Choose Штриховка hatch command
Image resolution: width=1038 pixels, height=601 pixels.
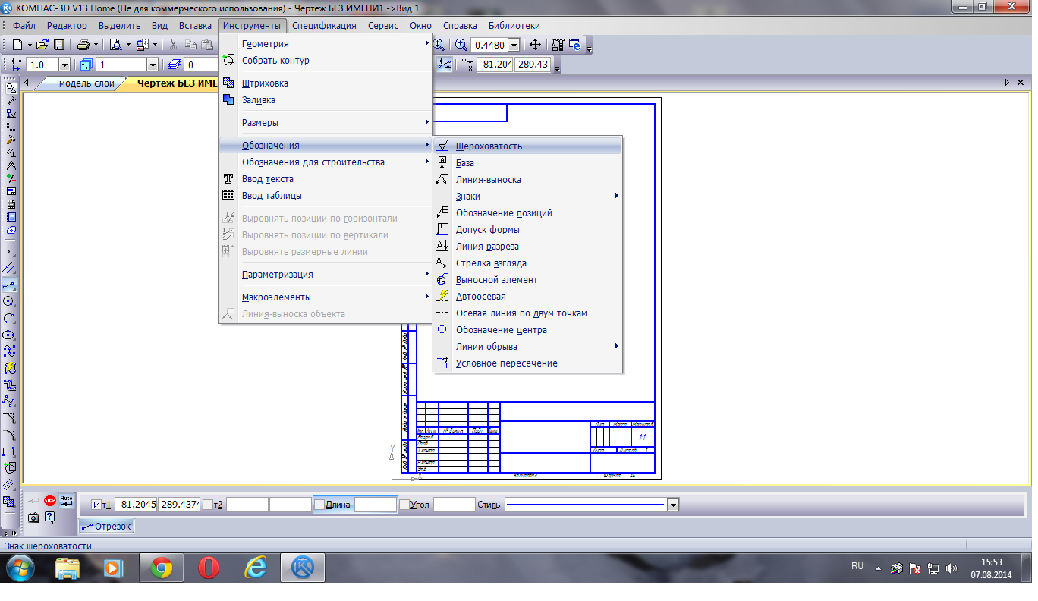[x=326, y=83]
